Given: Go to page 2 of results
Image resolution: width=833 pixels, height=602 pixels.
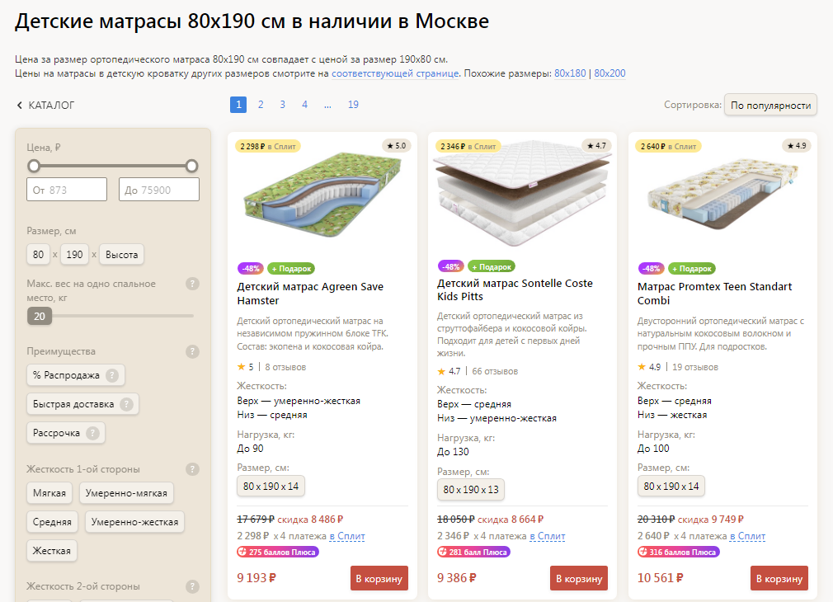Looking at the screenshot, I should [261, 105].
